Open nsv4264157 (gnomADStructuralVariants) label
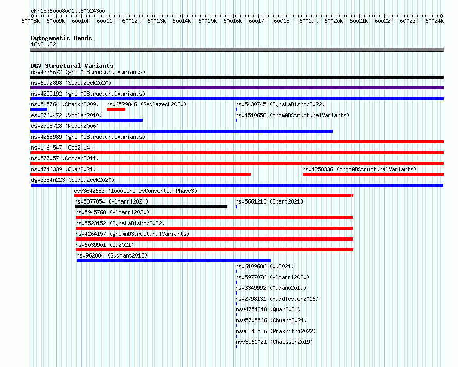The image size is (458, 367). (132, 234)
